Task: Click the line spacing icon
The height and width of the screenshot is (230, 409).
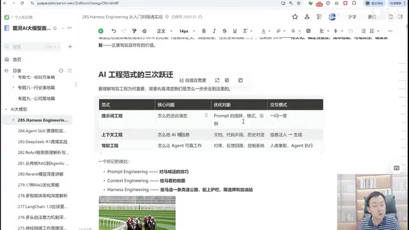Action: click(x=336, y=31)
